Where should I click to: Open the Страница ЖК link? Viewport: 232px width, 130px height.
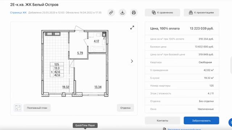pyautogui.click(x=18, y=13)
